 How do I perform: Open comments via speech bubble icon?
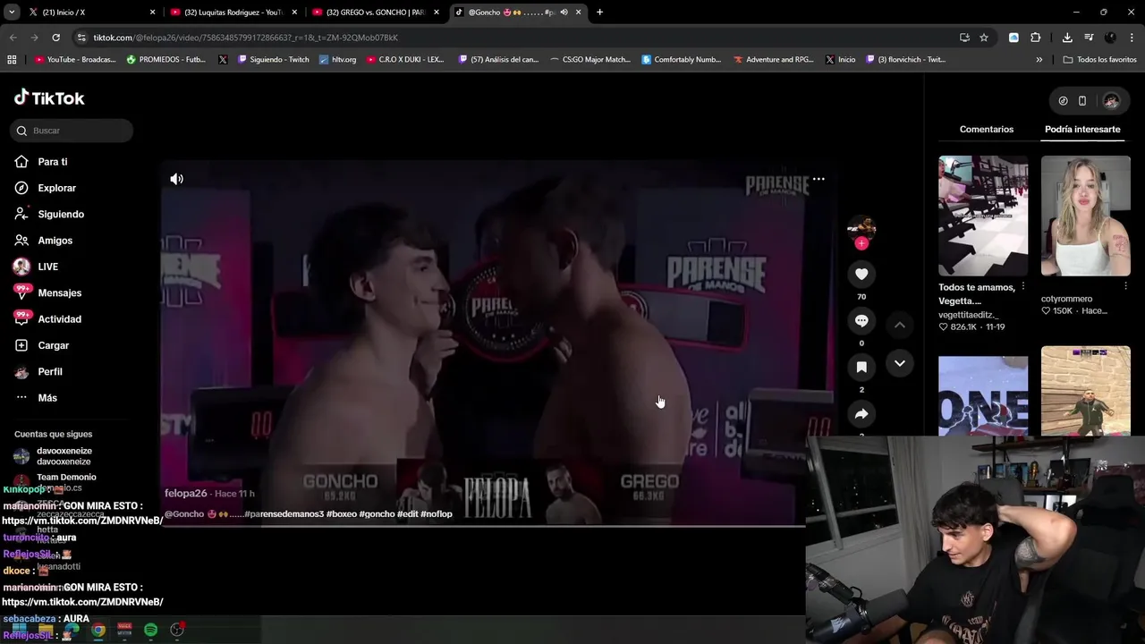tap(861, 320)
